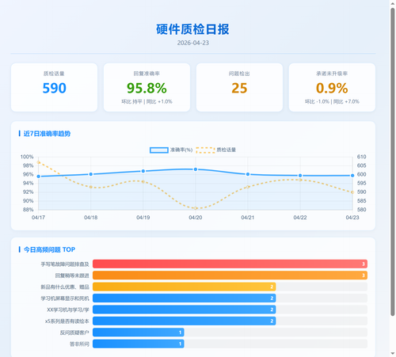Click the 04/20 x-axis date label
Viewport: 396px width, 357px height.
[x=196, y=218]
